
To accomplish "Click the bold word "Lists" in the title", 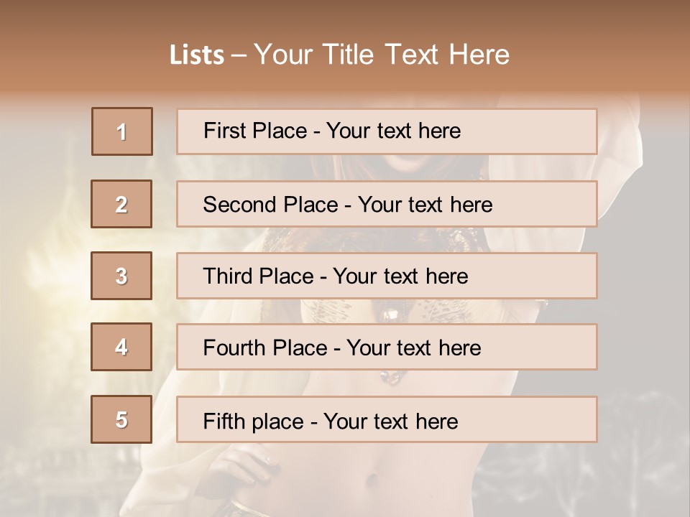I will [197, 55].
